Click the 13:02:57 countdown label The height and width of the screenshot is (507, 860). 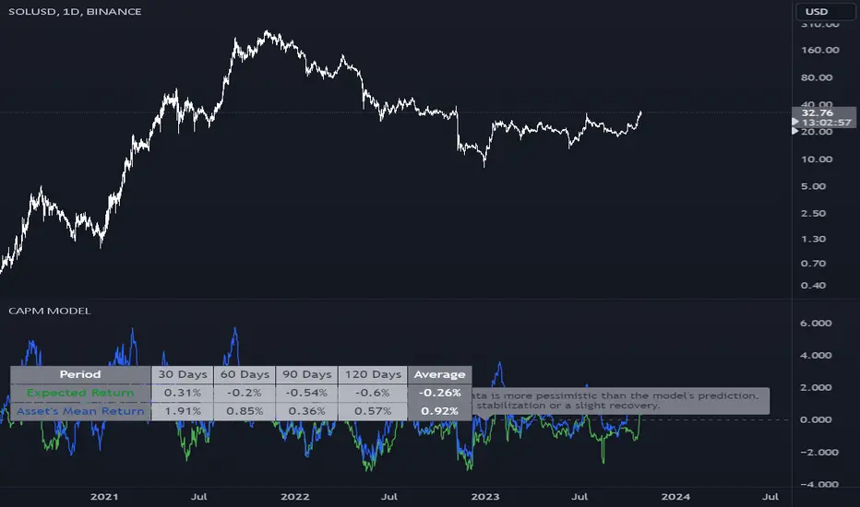[x=826, y=123]
